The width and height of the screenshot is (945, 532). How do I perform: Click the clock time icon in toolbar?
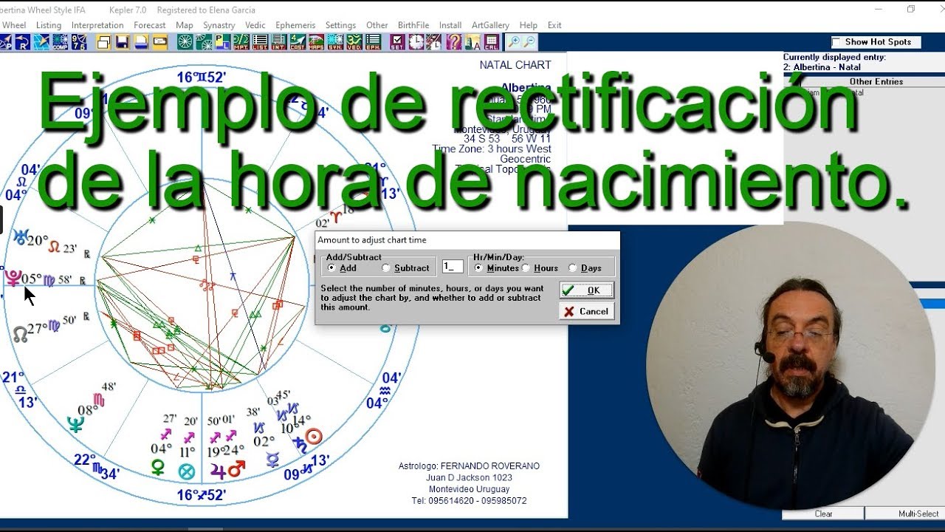[x=416, y=41]
